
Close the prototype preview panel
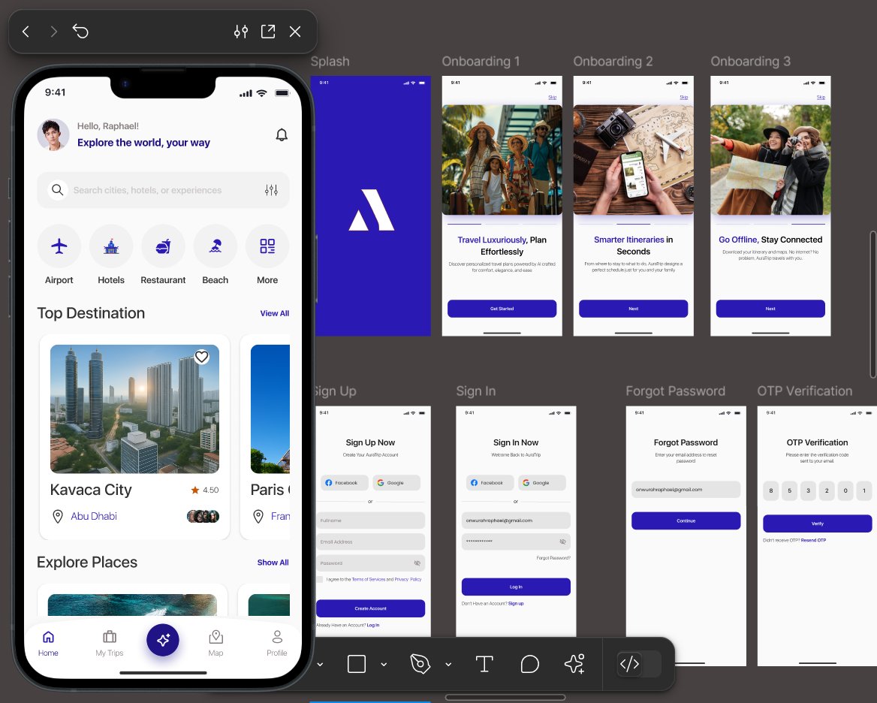pos(295,32)
